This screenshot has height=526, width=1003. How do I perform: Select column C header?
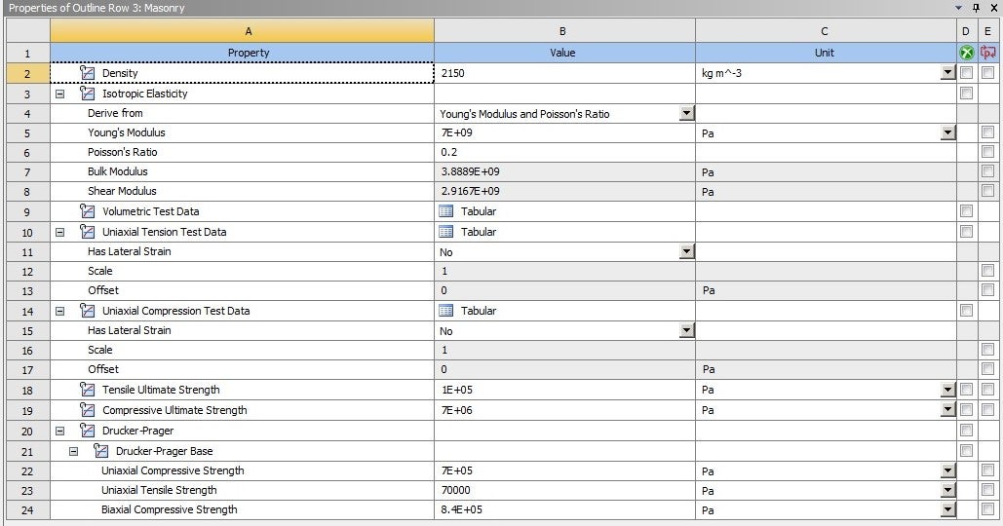[x=826, y=30]
